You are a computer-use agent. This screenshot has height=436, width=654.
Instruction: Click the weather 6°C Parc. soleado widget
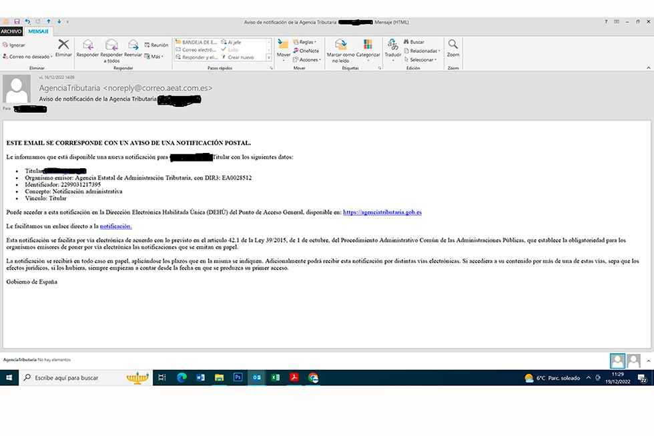click(x=553, y=378)
